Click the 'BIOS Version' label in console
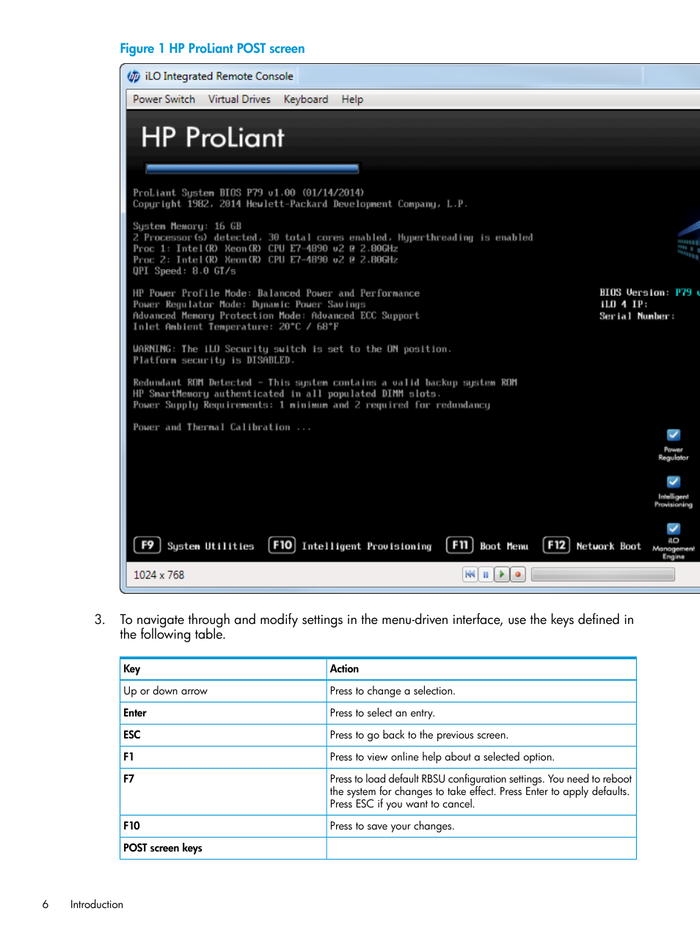The width and height of the screenshot is (700, 933). pyautogui.click(x=634, y=292)
